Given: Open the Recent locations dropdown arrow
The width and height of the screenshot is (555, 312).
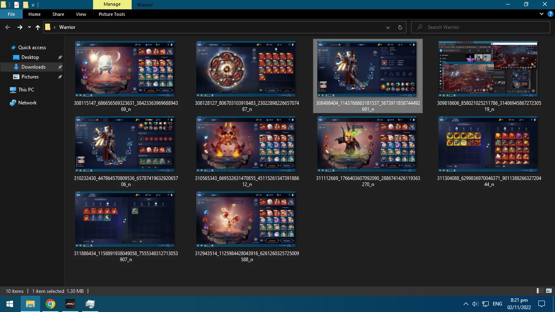Looking at the screenshot, I should pos(29,27).
